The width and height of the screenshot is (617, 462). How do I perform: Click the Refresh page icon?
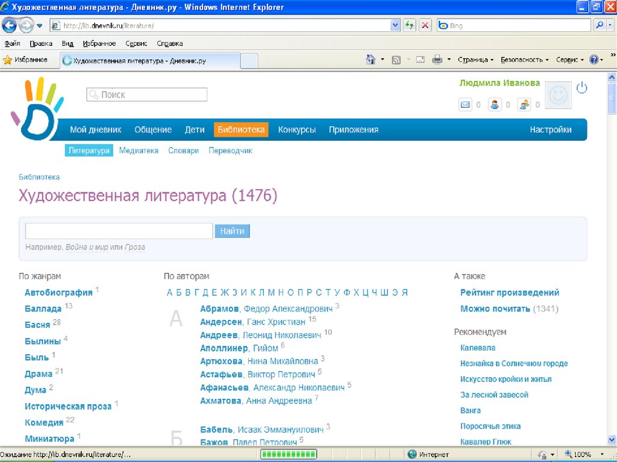click(x=410, y=25)
